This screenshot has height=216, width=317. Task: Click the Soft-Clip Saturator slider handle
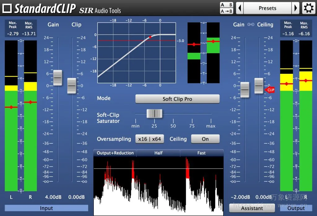(155, 114)
